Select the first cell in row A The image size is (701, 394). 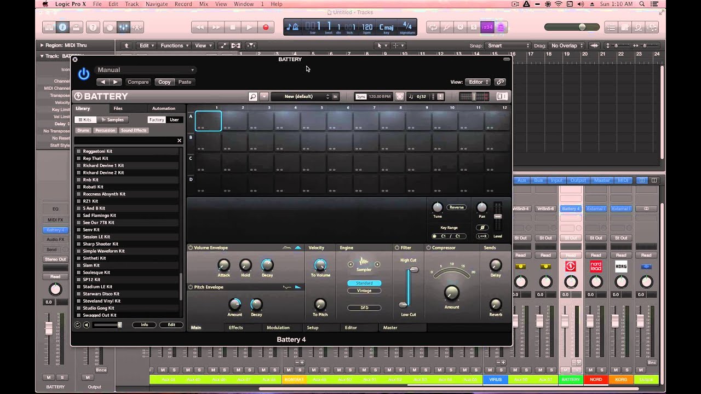coord(208,121)
